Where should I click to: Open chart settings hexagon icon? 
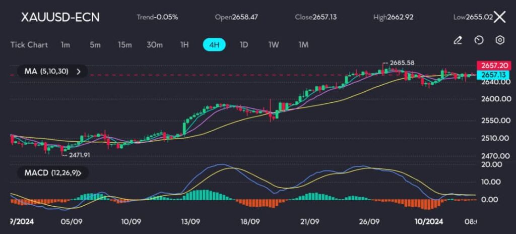500,40
